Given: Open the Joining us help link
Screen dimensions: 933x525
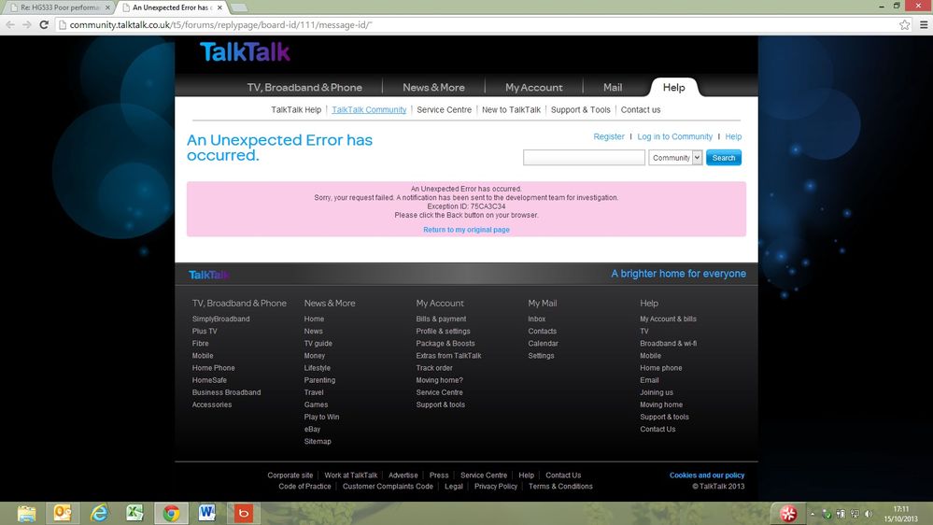Looking at the screenshot, I should point(657,392).
